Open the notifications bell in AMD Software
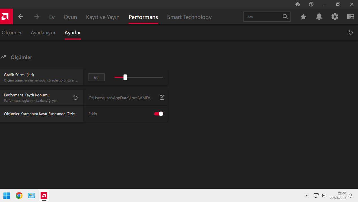 (319, 17)
